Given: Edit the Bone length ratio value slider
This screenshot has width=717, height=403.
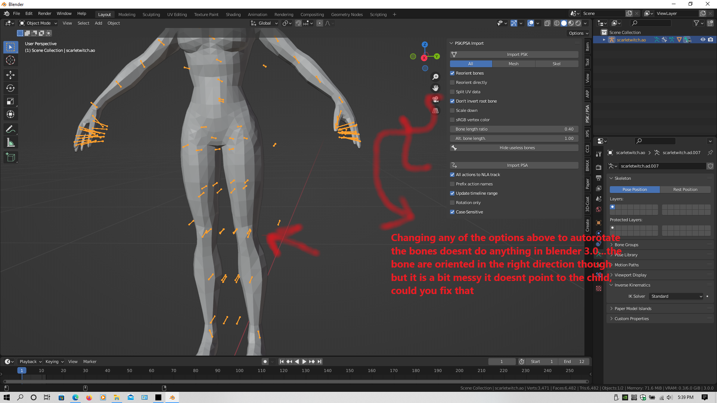Looking at the screenshot, I should click(514, 129).
